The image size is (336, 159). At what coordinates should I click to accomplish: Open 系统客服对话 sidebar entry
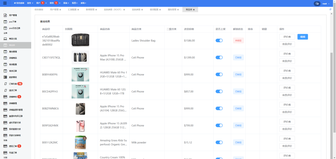pos(16,129)
